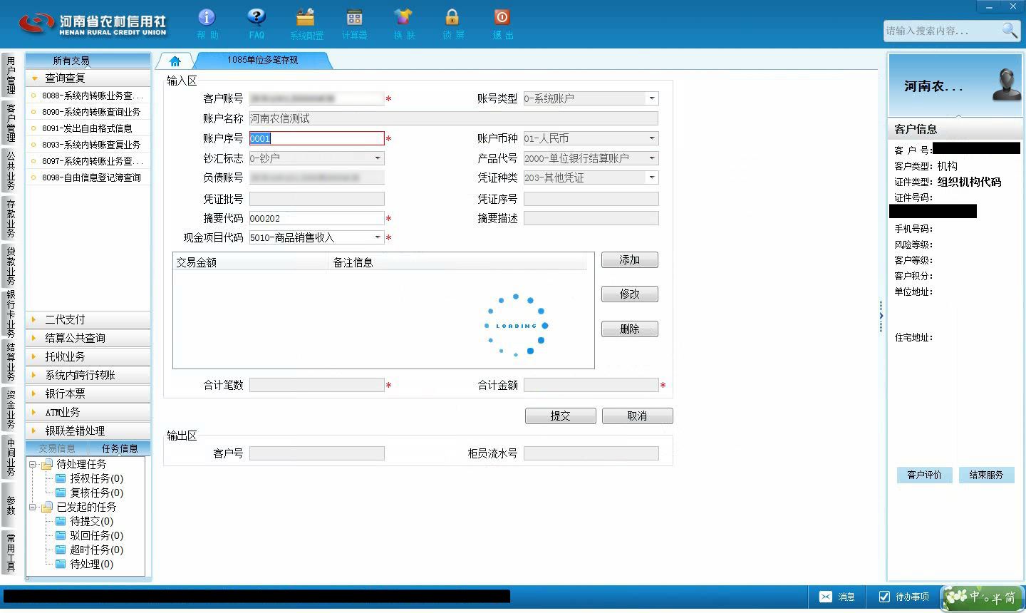Collapse the 待处理任务 tree folder
This screenshot has height=613, width=1026.
[x=33, y=464]
